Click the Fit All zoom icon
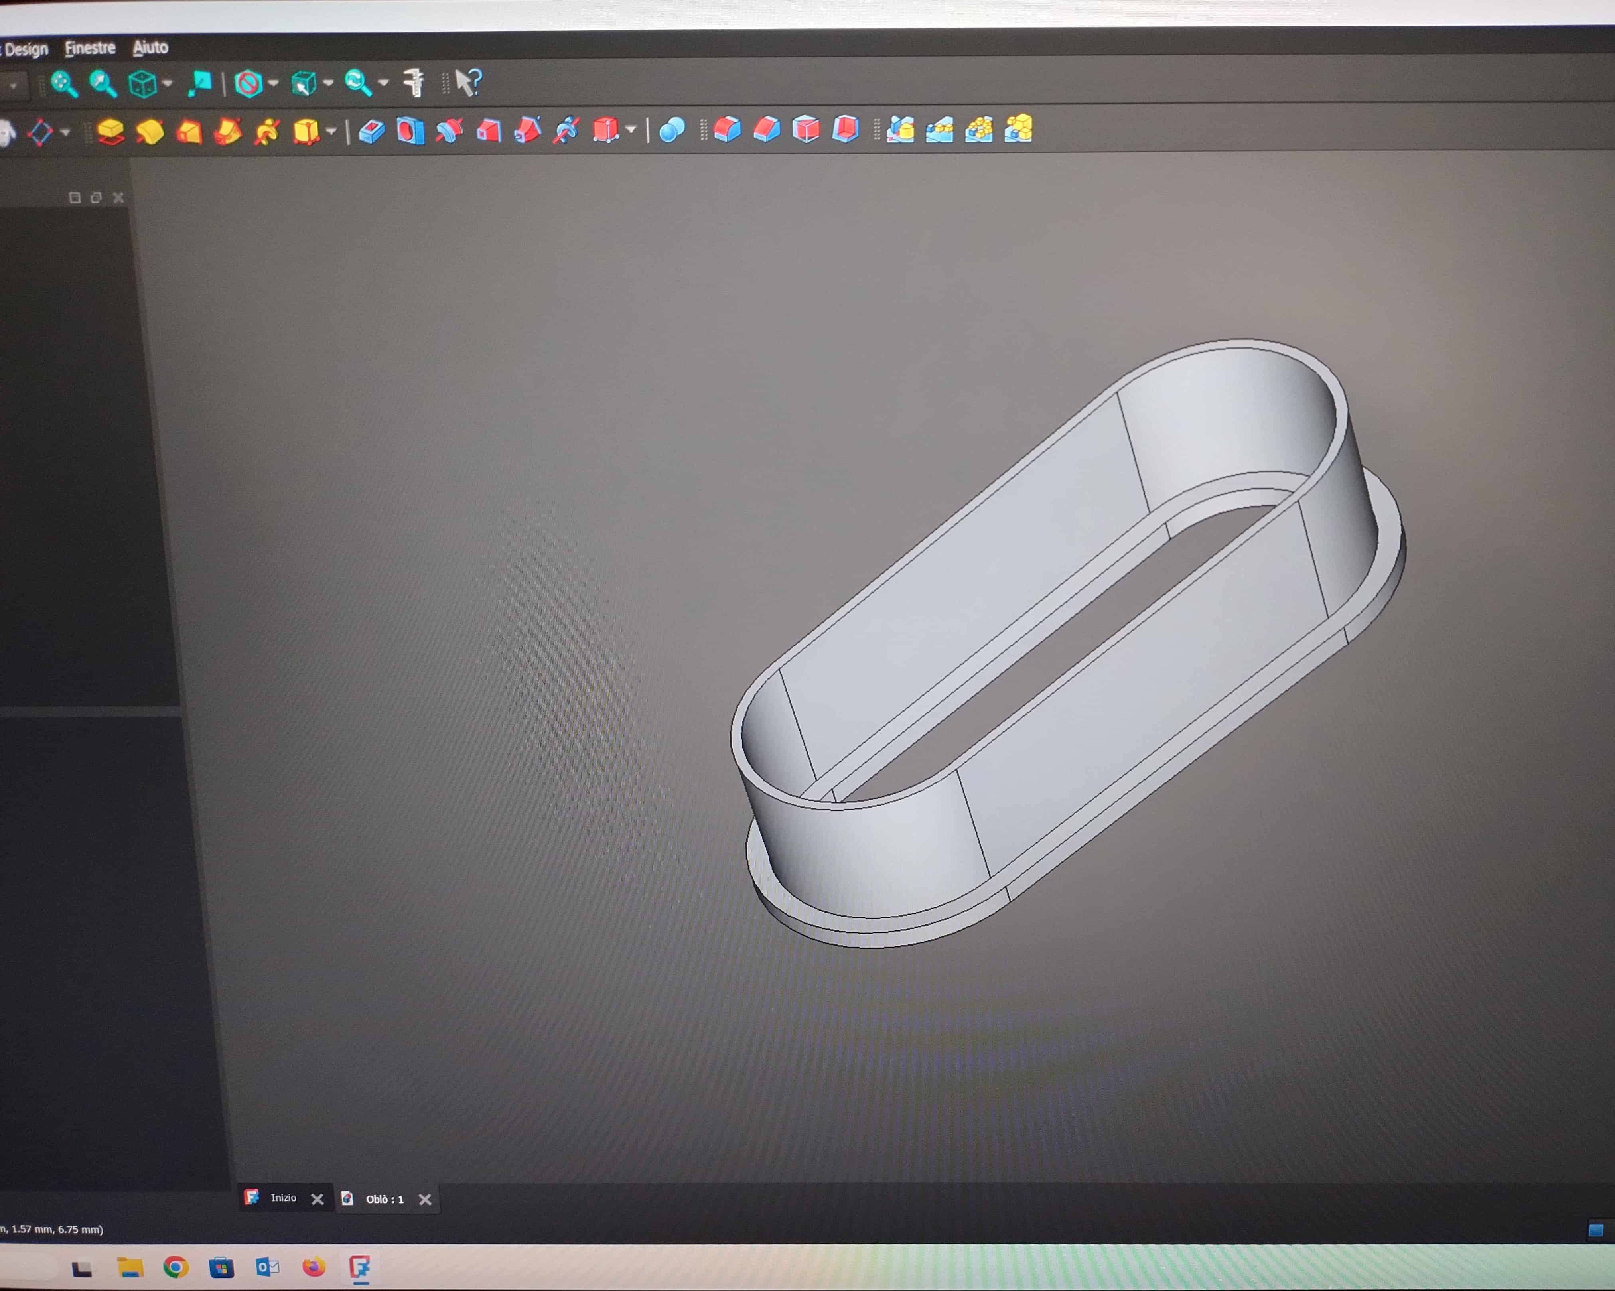Viewport: 1615px width, 1291px height. pyautogui.click(x=64, y=84)
